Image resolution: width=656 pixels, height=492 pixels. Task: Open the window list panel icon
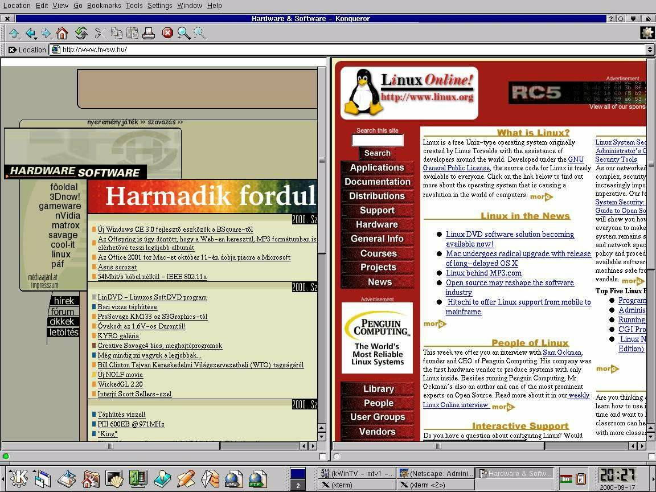(x=43, y=478)
